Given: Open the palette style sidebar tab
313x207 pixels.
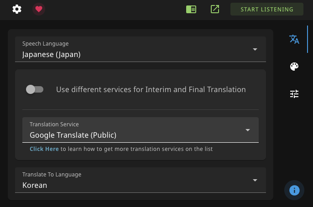Looking at the screenshot, I should point(294,67).
